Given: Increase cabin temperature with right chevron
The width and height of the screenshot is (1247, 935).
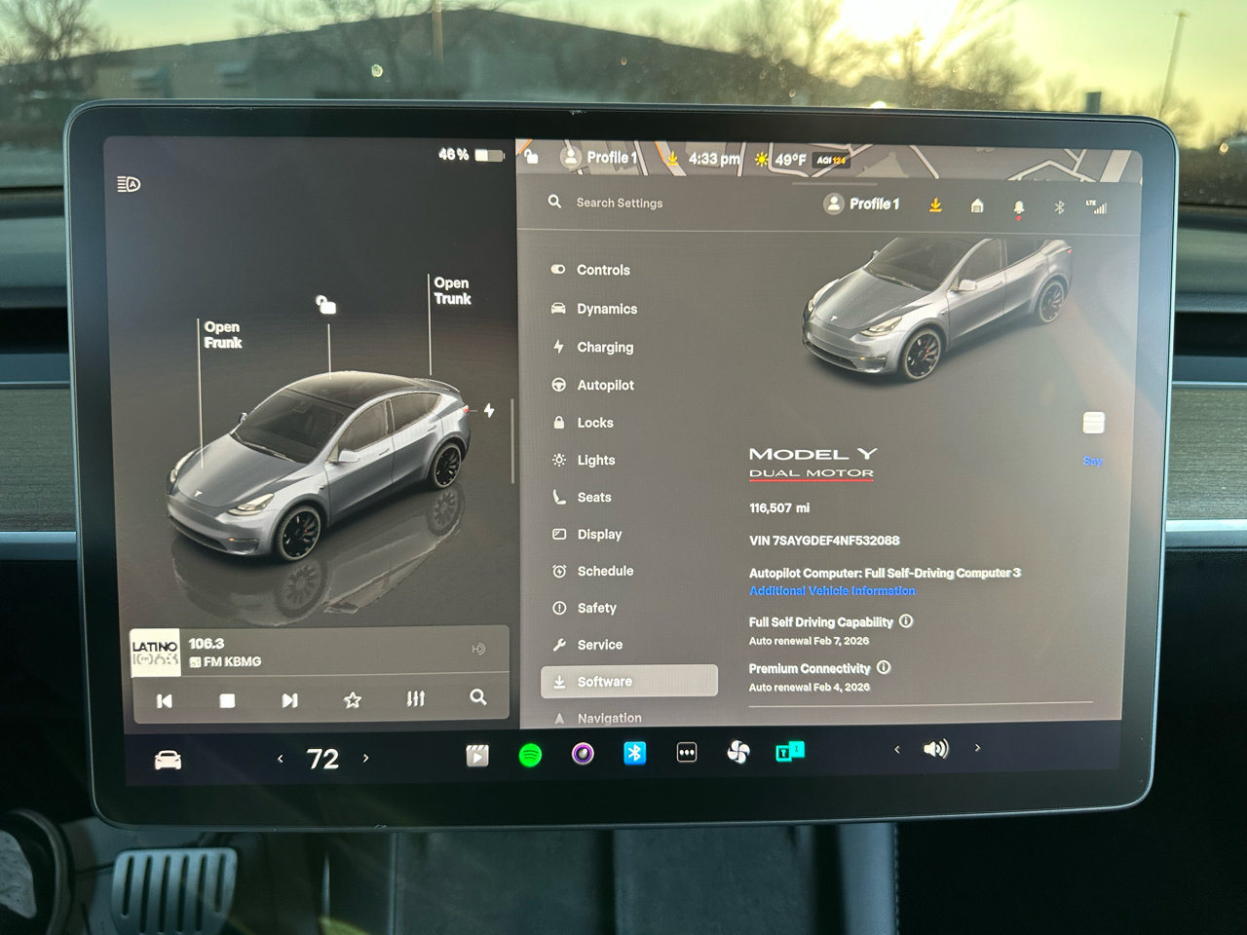Looking at the screenshot, I should 366,758.
